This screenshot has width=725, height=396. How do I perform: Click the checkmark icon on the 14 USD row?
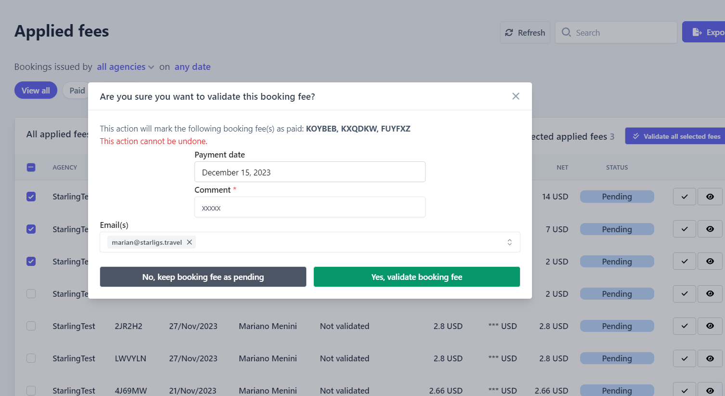685,197
